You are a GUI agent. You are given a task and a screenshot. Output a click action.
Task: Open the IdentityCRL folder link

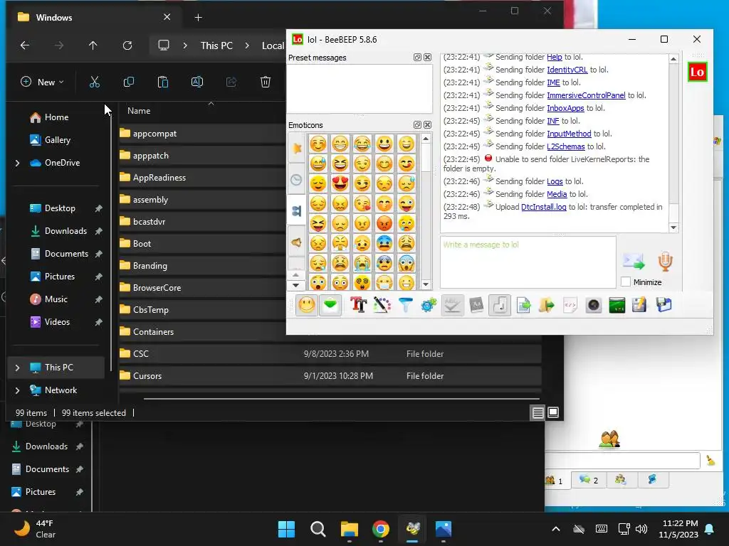[x=567, y=70]
